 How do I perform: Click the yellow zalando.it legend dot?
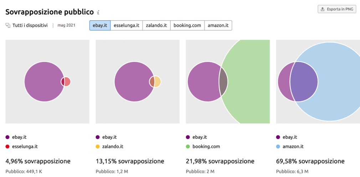click(x=98, y=146)
